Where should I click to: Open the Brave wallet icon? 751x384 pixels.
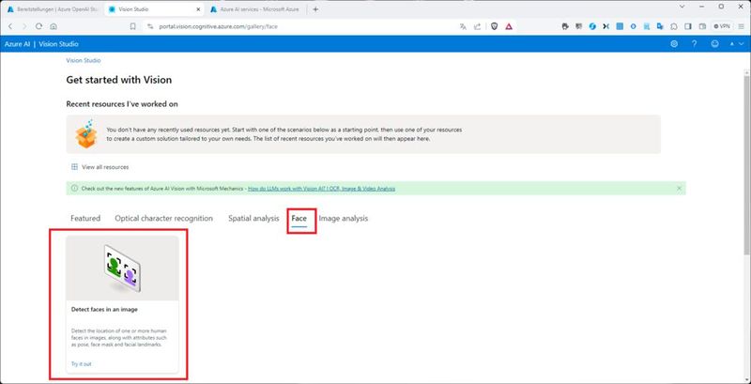tap(702, 26)
